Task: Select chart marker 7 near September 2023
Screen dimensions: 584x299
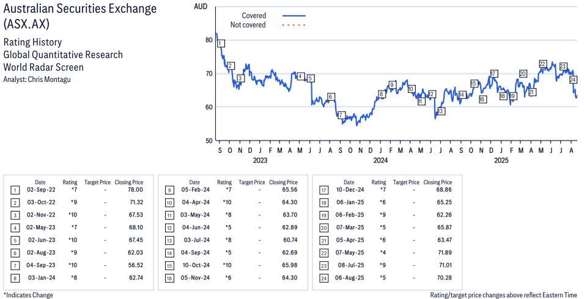Action: click(x=341, y=115)
